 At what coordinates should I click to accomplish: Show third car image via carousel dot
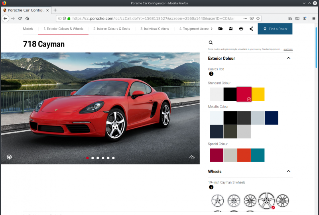click(x=98, y=158)
